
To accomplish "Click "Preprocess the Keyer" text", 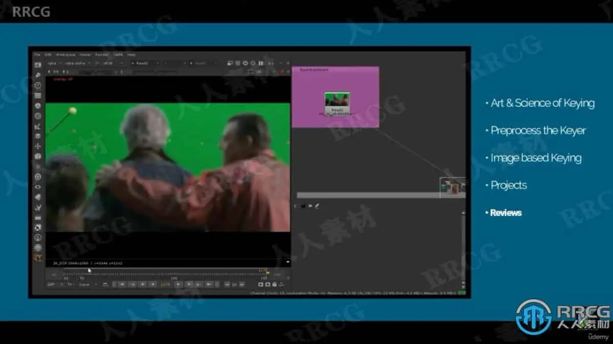I will coord(538,130).
